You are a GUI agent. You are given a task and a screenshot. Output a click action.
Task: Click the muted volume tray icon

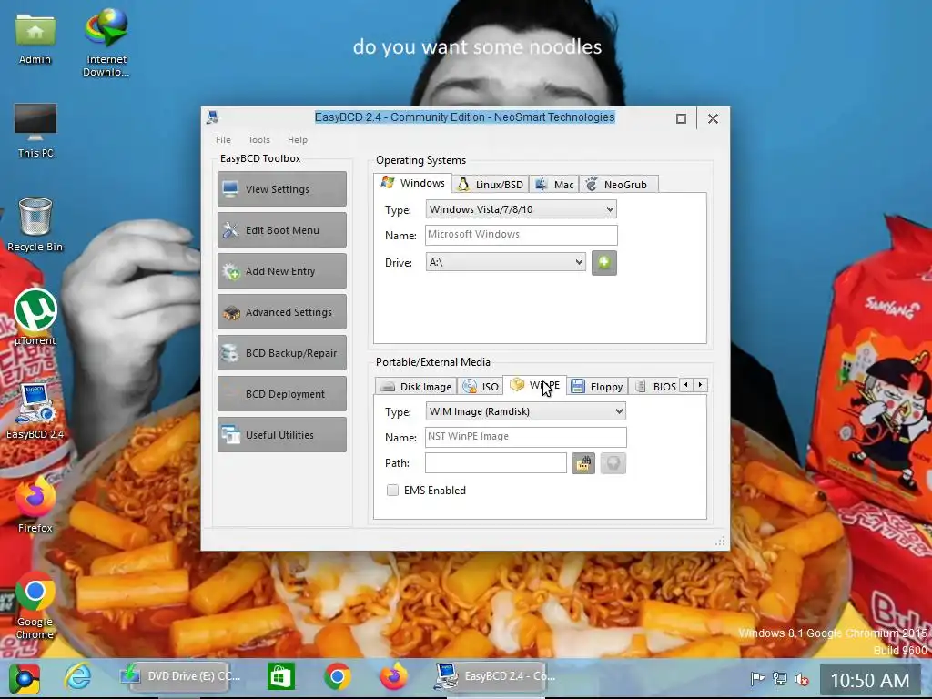802,678
